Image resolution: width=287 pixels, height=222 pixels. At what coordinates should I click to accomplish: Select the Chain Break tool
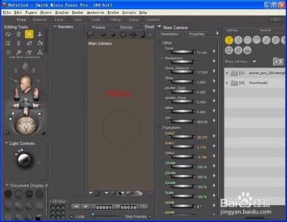click(x=29, y=43)
